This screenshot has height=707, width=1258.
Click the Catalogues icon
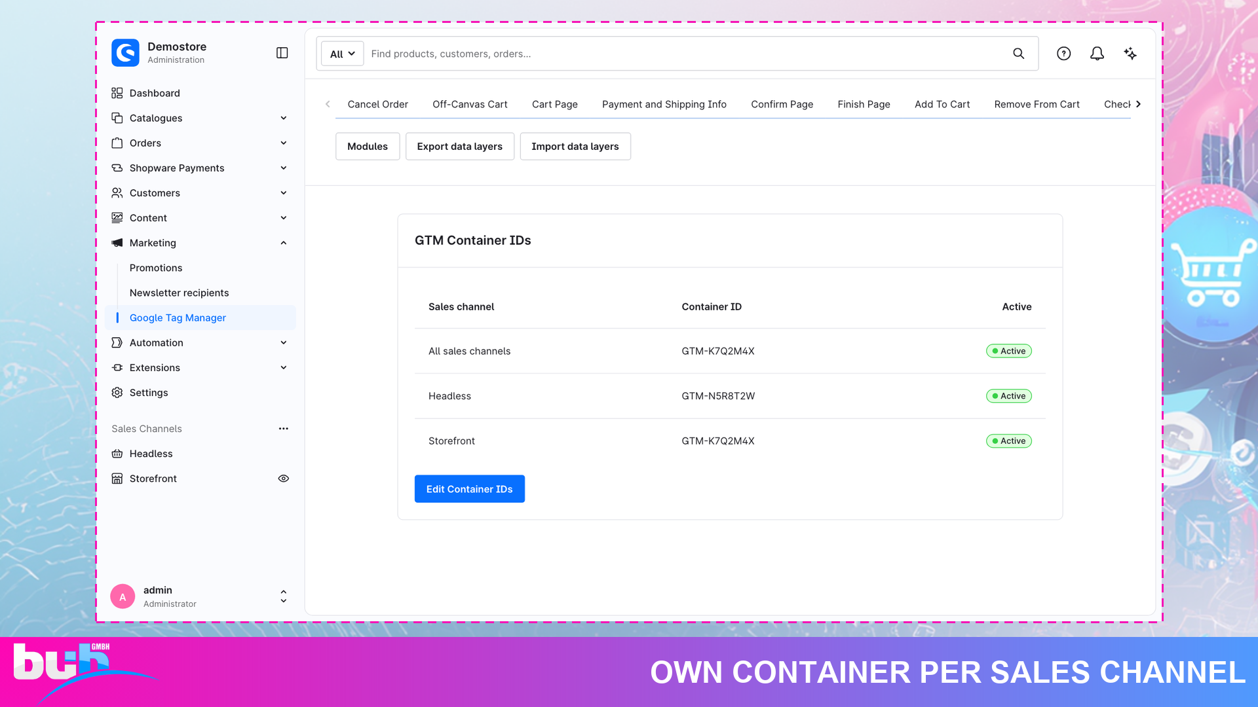117,118
